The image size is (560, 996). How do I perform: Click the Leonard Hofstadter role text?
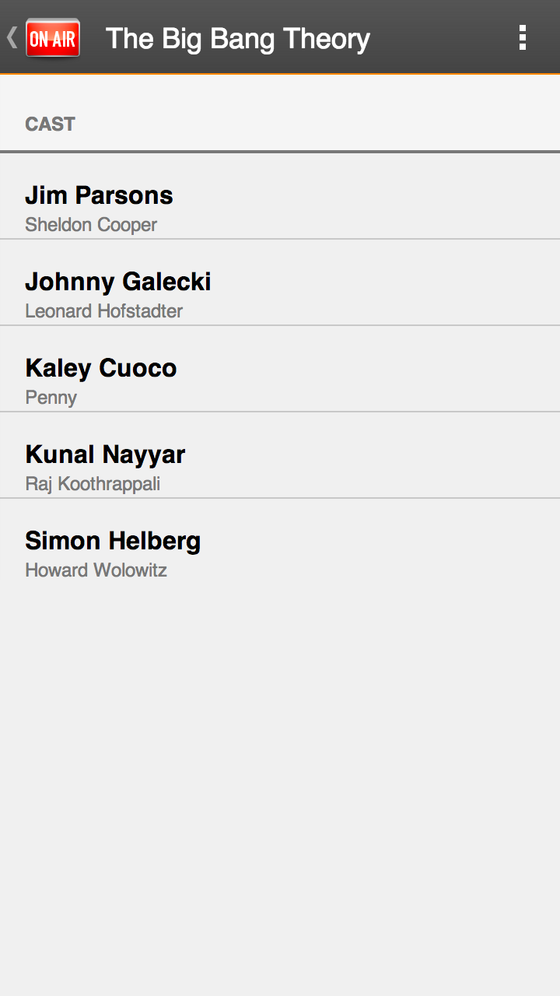(103, 311)
